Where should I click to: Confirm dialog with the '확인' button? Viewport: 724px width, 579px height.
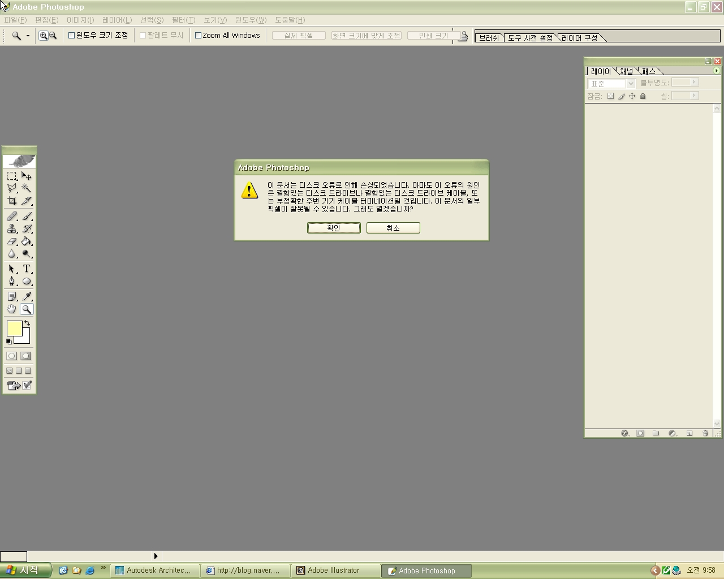coord(334,228)
